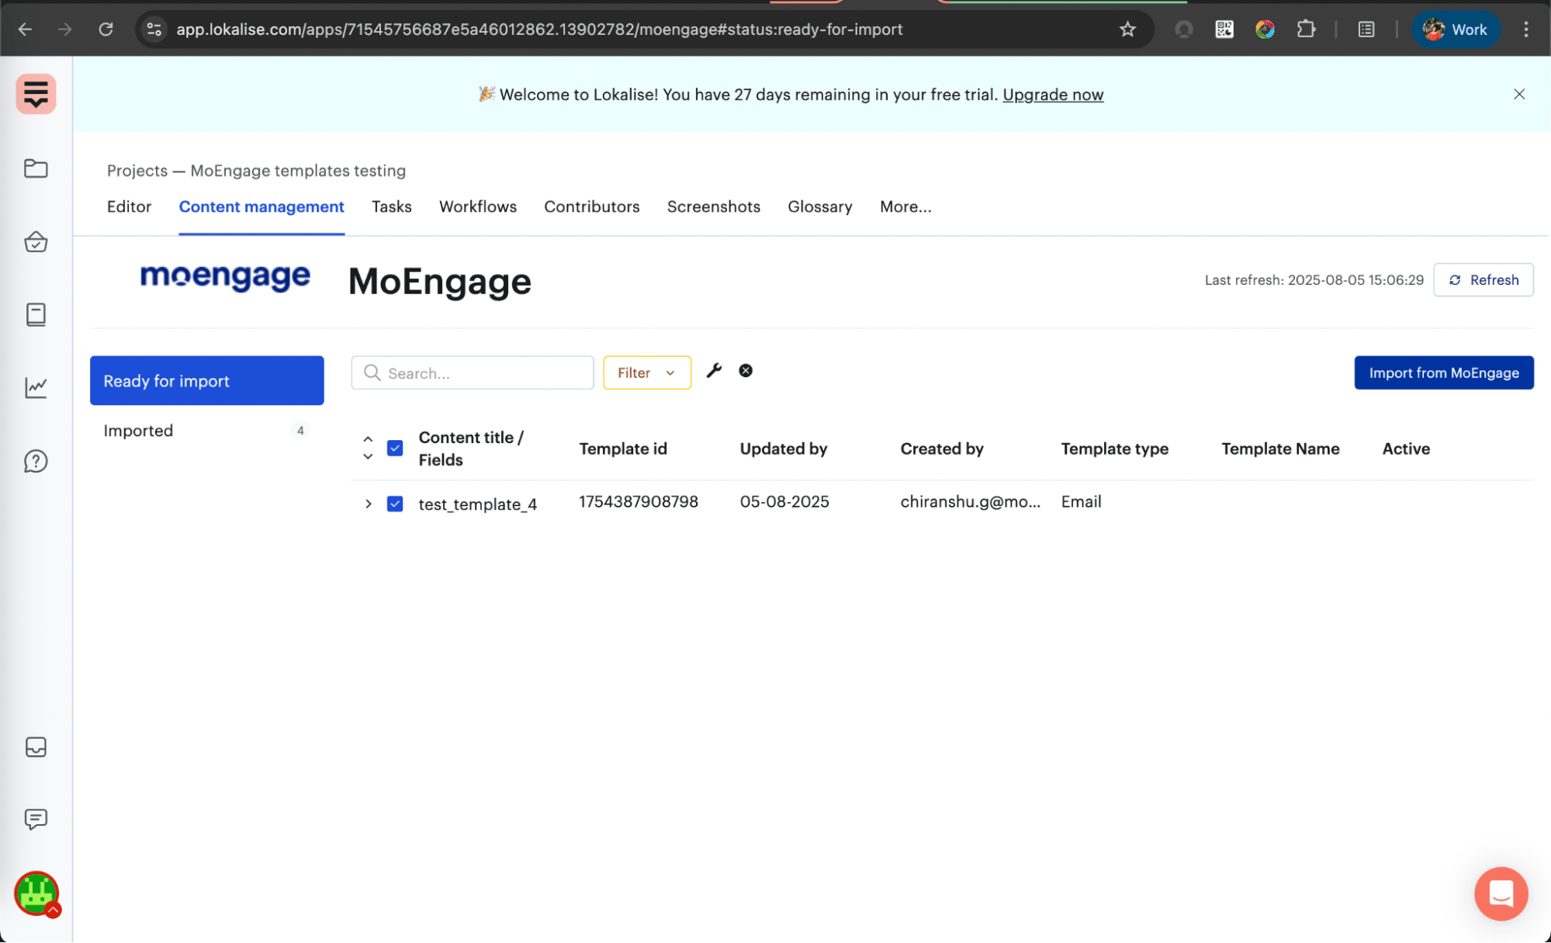Switch to the Editor tab

point(129,206)
